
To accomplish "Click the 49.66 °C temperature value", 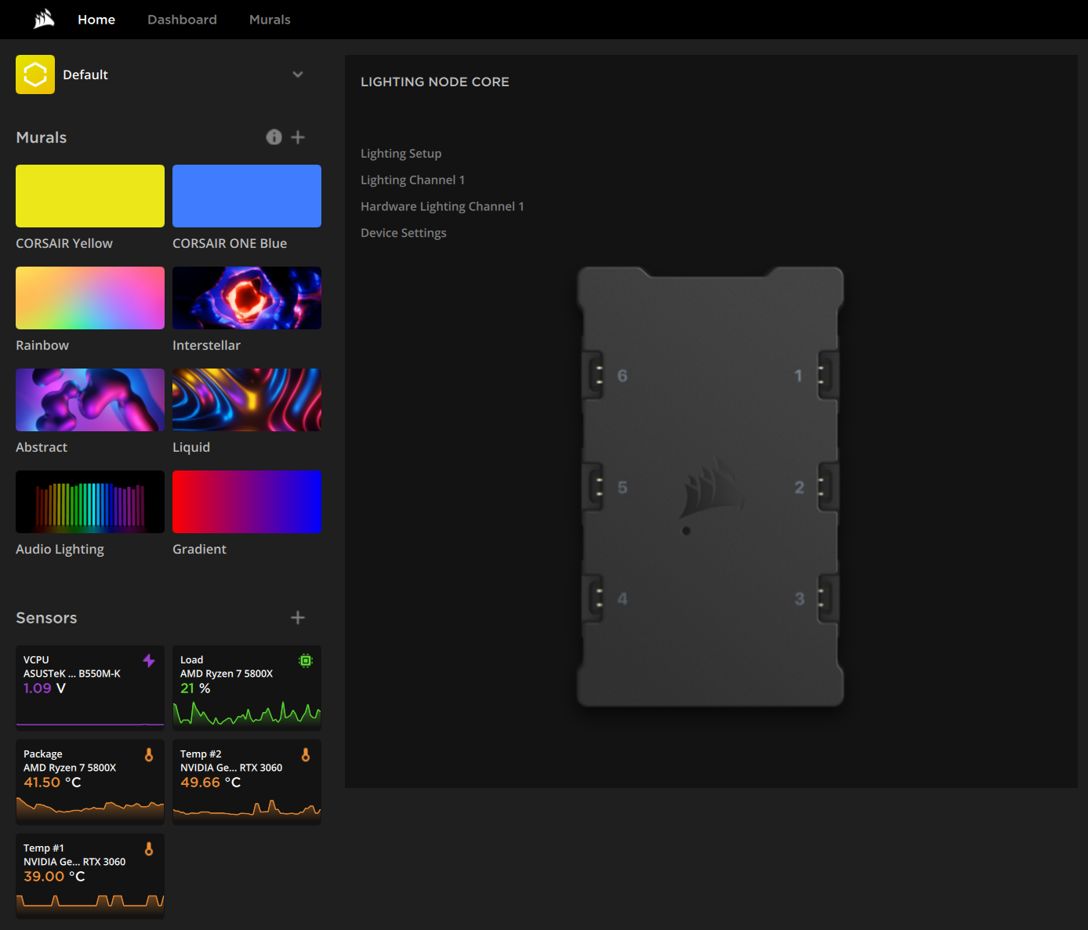I will click(x=211, y=783).
